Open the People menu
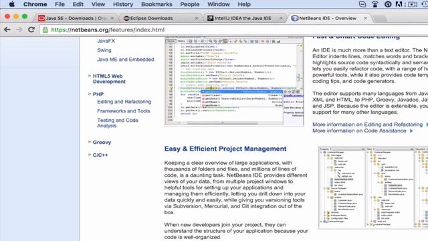 click(190, 4)
